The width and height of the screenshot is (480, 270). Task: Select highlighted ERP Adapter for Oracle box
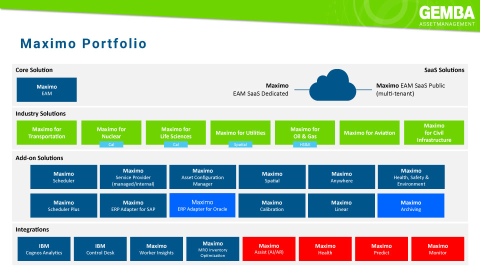[202, 205]
